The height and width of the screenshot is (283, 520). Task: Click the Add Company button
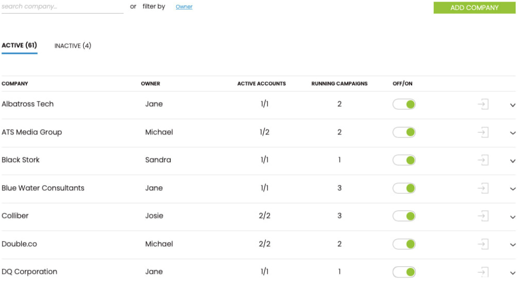(x=474, y=8)
